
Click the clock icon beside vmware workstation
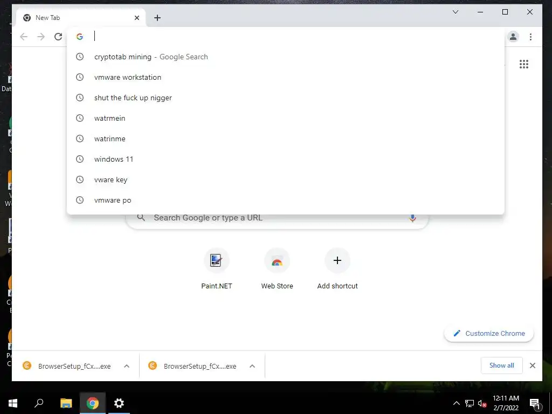coord(80,77)
